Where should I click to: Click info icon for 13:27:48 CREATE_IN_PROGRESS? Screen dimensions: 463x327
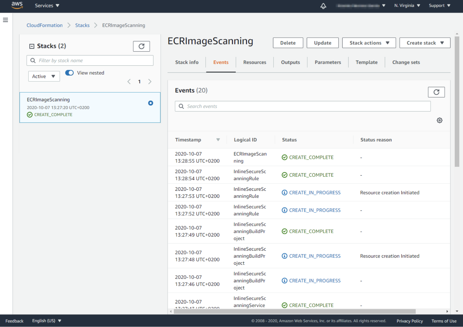(285, 256)
